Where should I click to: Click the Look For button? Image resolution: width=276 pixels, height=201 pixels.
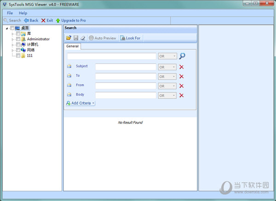[130, 38]
